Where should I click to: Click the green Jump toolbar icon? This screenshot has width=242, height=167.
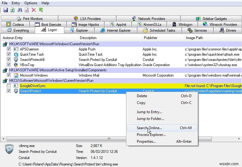click(x=41, y=10)
